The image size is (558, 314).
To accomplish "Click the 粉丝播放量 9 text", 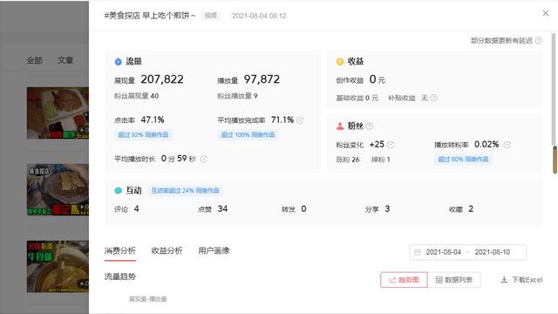I will (x=237, y=96).
